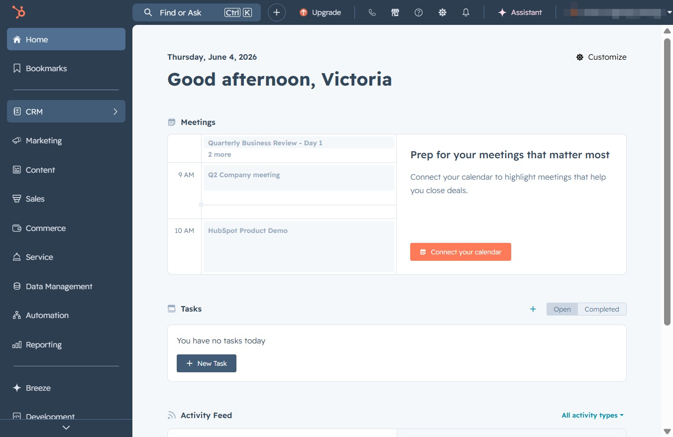
Task: Click the Sales icon in sidebar
Action: (17, 199)
